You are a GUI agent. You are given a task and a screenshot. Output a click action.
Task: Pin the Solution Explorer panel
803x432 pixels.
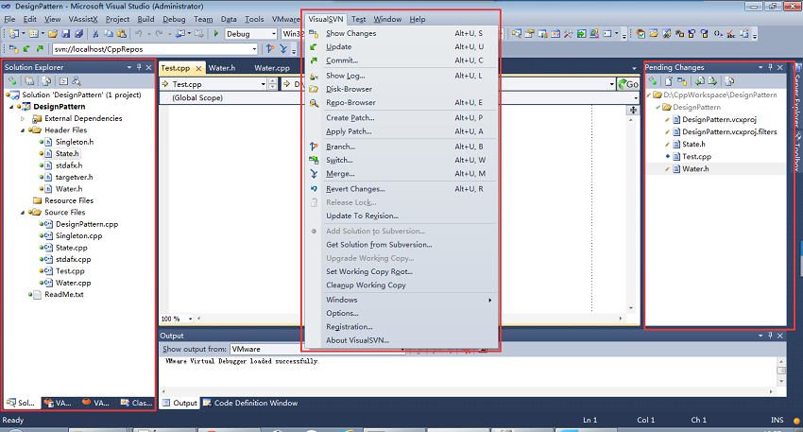(139, 67)
